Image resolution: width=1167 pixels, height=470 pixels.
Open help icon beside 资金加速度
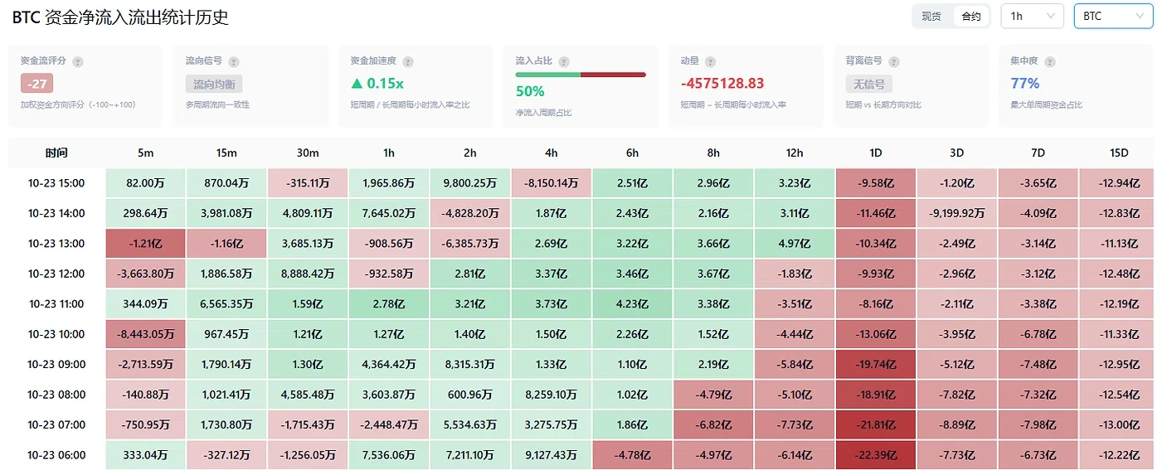408,61
